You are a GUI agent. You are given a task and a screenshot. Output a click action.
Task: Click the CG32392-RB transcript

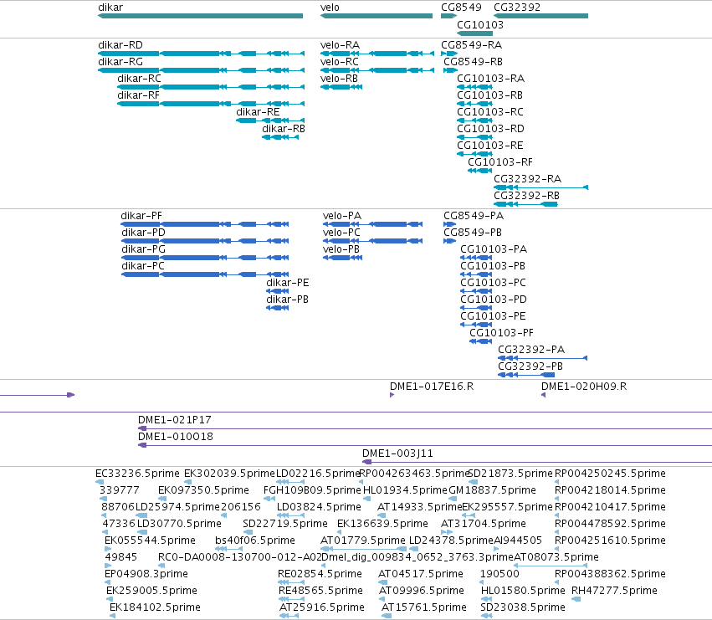(525, 204)
